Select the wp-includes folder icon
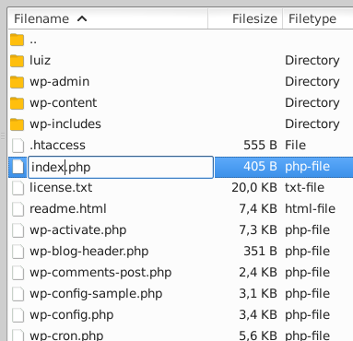 (17, 124)
